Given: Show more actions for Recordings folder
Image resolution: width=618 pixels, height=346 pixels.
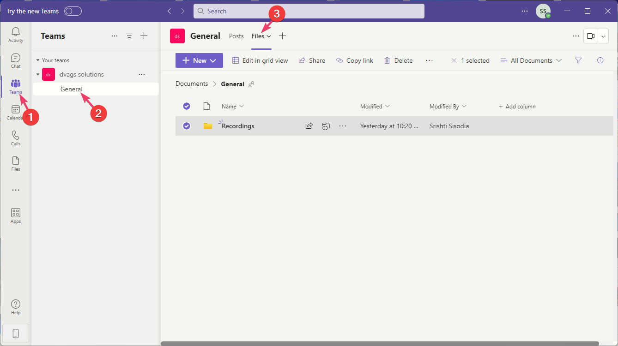Looking at the screenshot, I should pyautogui.click(x=343, y=126).
